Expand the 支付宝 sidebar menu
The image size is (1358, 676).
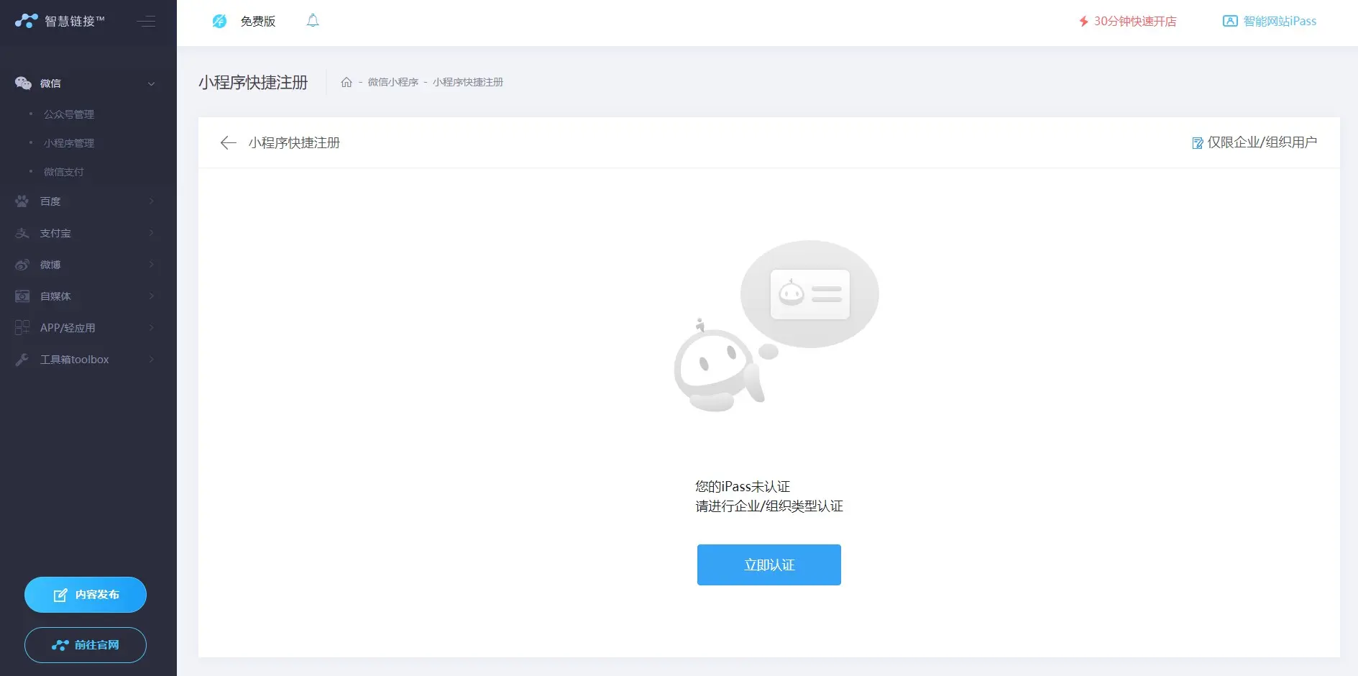point(86,233)
